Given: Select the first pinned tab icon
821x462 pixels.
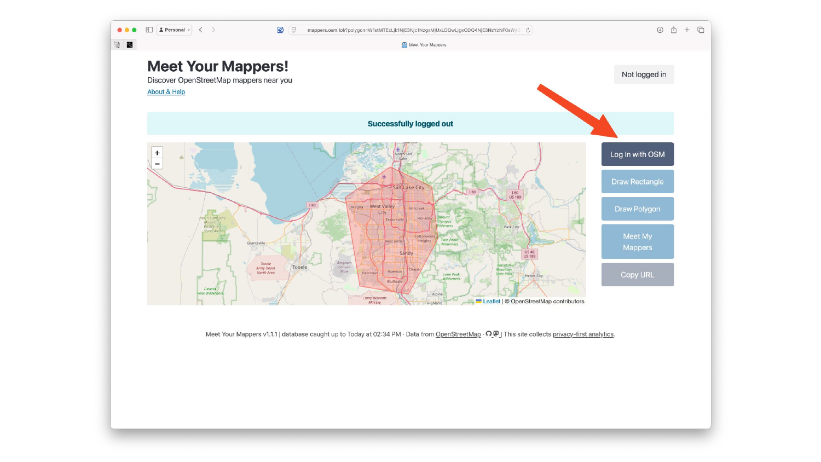Looking at the screenshot, I should (117, 45).
